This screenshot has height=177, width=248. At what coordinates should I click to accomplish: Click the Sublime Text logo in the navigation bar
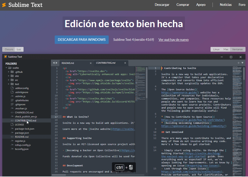tap(4, 5)
